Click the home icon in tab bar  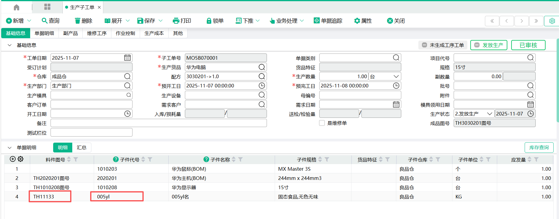tap(16, 7)
